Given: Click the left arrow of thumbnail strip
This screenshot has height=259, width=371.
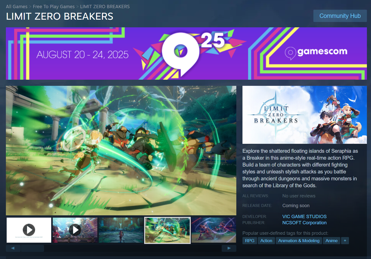Looking at the screenshot, I should (13, 248).
